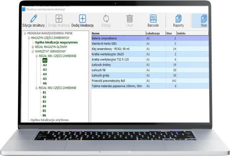Select Kratka wentylacyjna T32 fi 125 row
Viewport: 230px width, 156px height.
click(x=150, y=60)
